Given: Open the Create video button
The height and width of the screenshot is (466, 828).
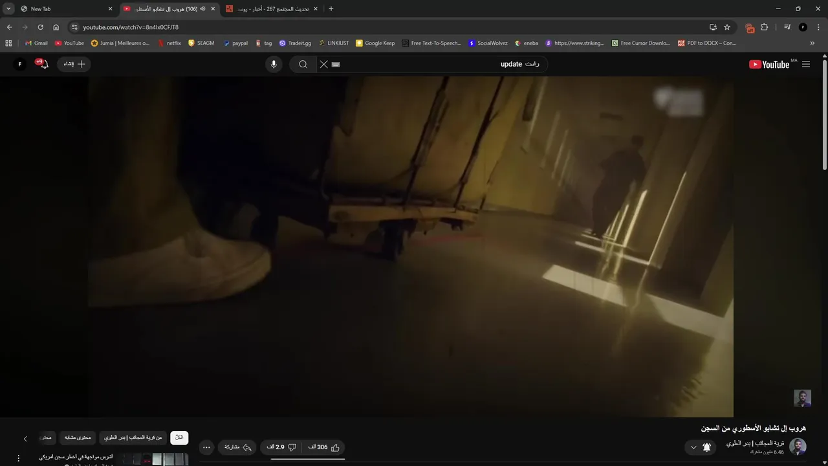Looking at the screenshot, I should pyautogui.click(x=74, y=64).
